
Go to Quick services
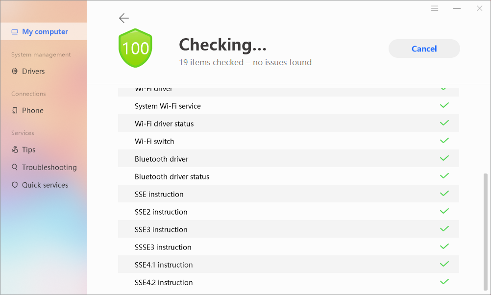tap(45, 185)
